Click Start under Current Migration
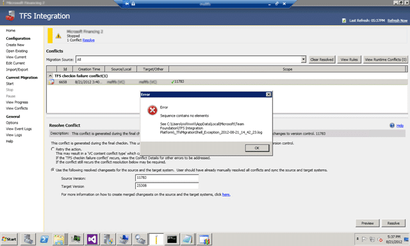Screen dimensions: 410x246 click(x=10, y=84)
